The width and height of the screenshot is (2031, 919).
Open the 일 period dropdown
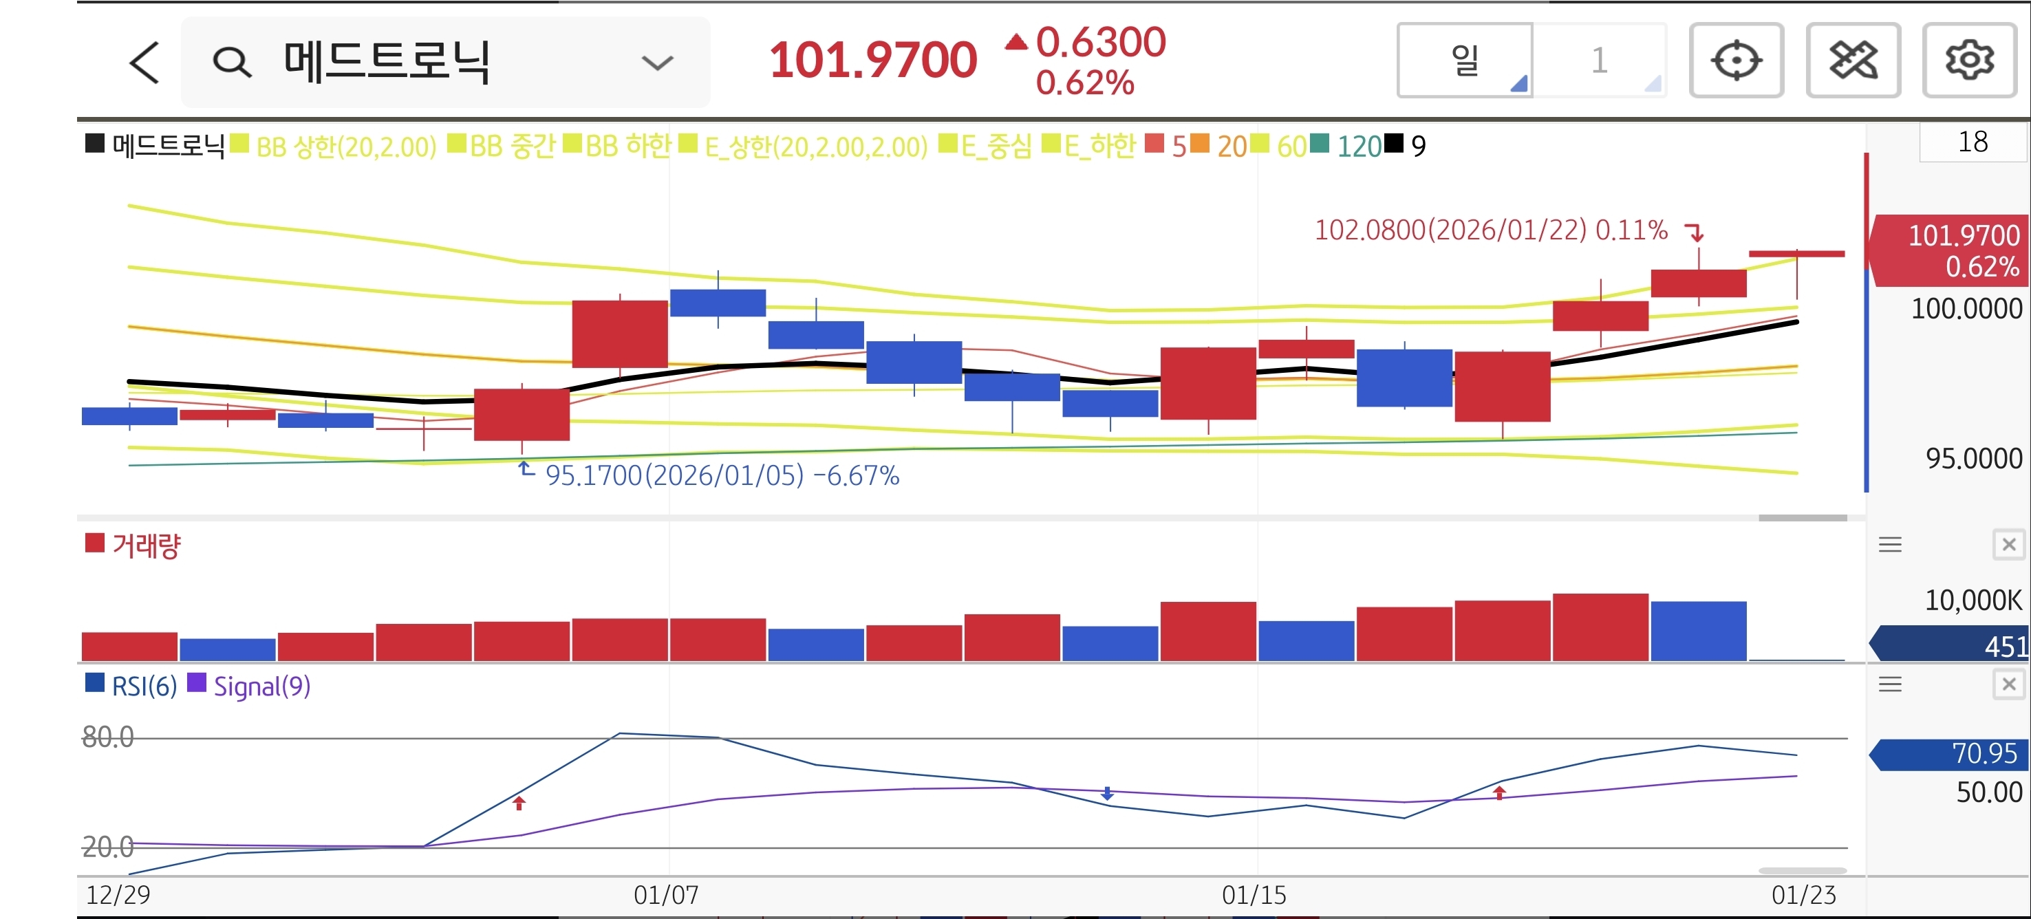pos(1465,61)
